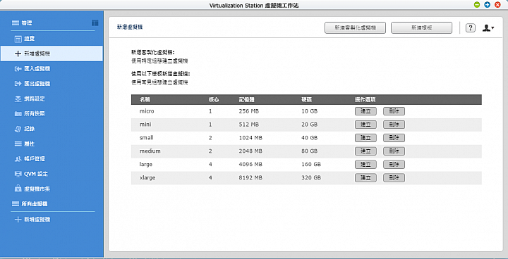Open 匯出虛擬機 export icon
Viewport: 508px width, 259px height.
(x=18, y=84)
